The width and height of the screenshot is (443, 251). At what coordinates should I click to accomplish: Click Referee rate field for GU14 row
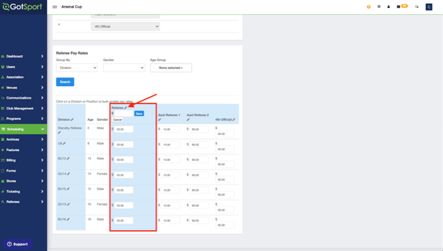click(124, 175)
